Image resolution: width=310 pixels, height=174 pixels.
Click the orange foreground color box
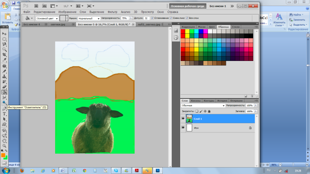(x=3, y=155)
